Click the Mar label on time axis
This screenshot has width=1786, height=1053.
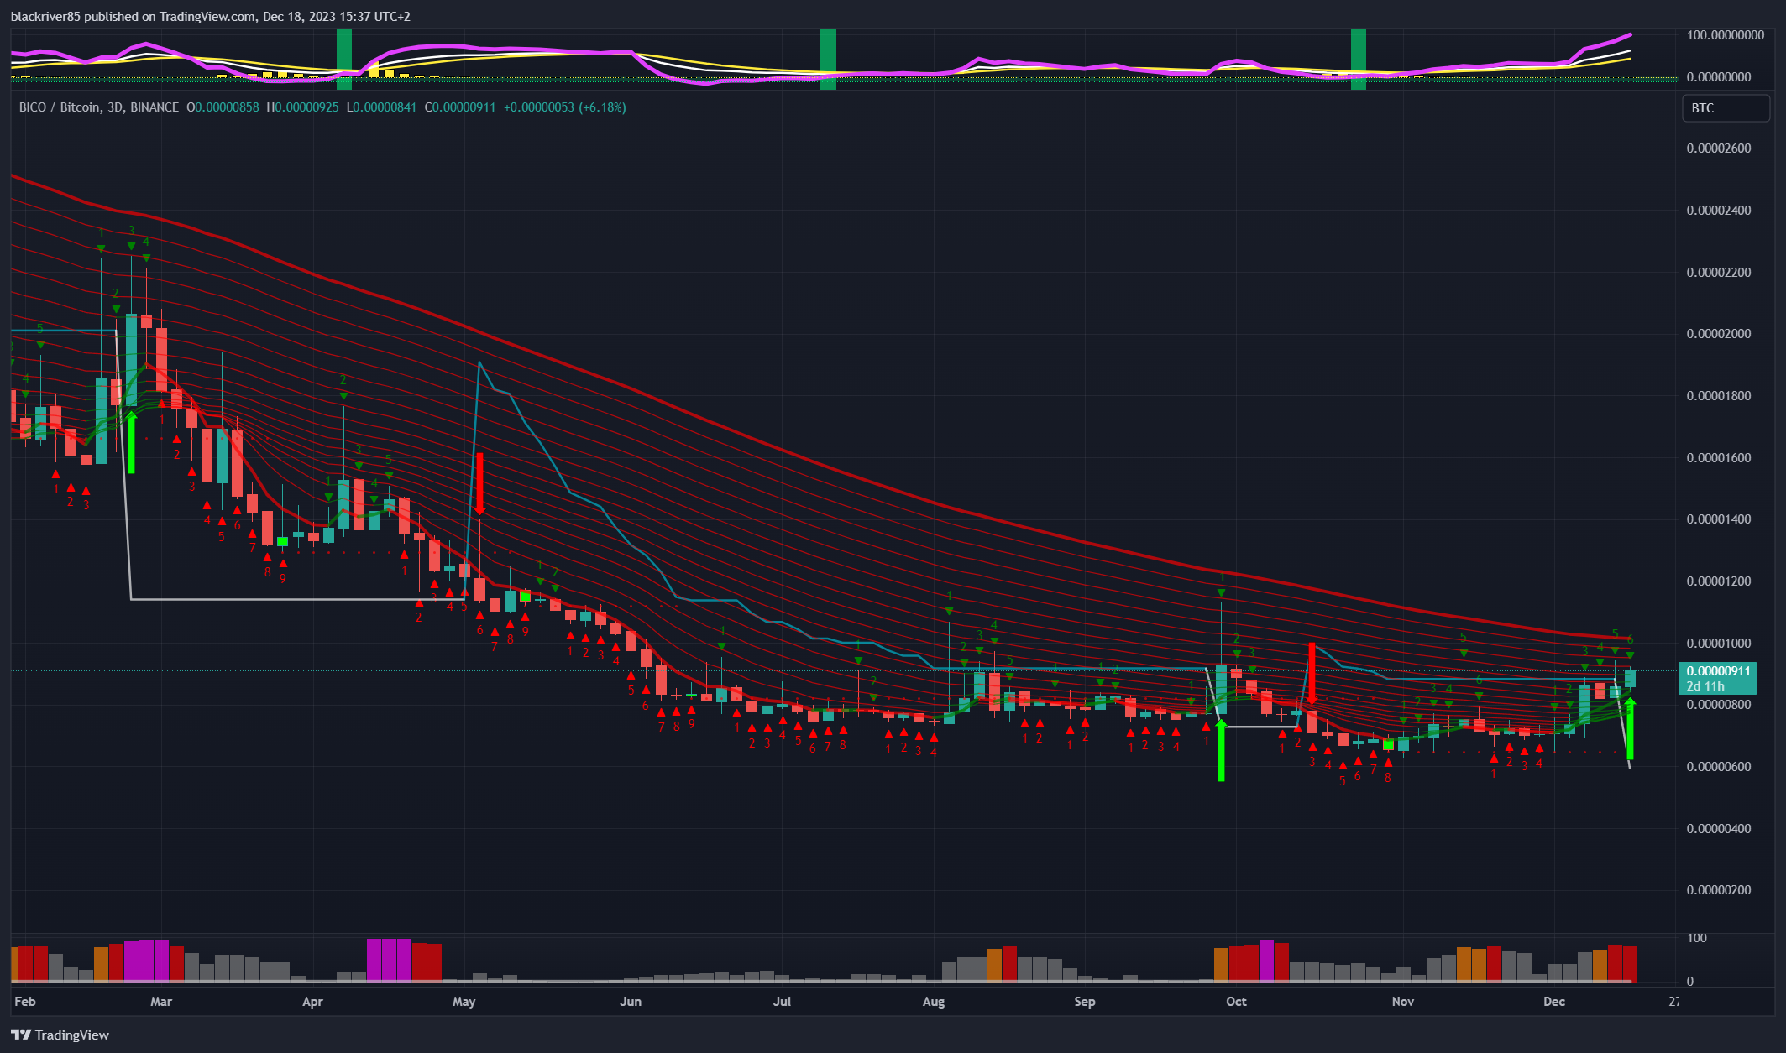click(x=160, y=1001)
